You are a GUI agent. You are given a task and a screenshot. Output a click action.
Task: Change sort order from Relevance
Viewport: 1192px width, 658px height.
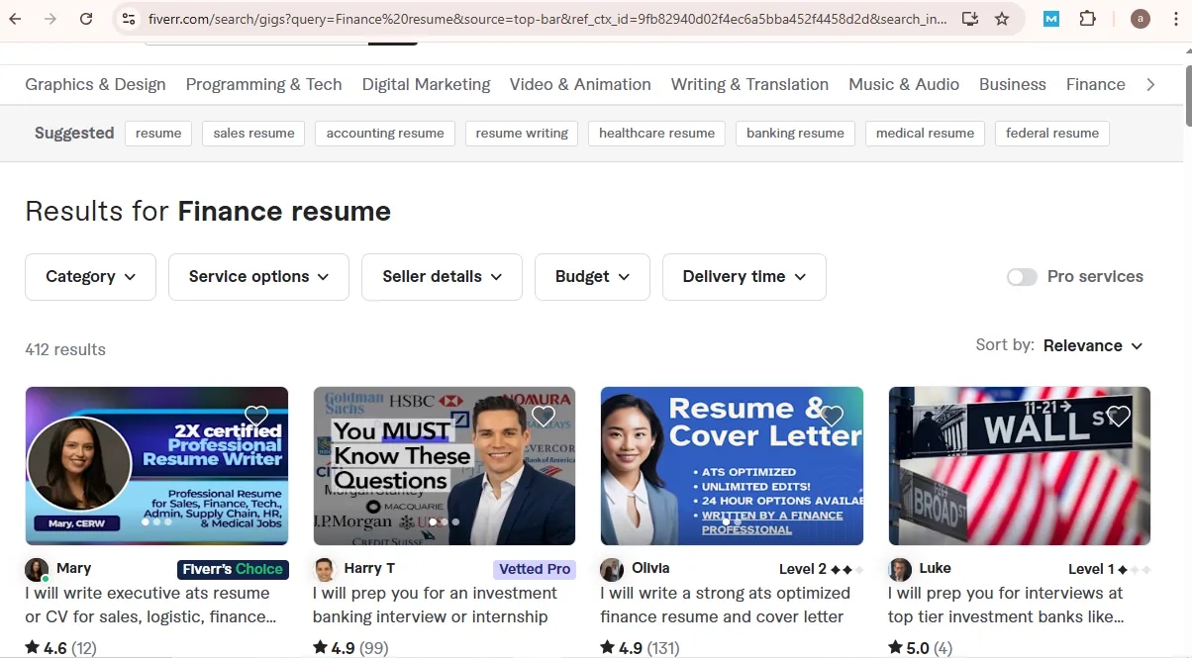[x=1093, y=345]
